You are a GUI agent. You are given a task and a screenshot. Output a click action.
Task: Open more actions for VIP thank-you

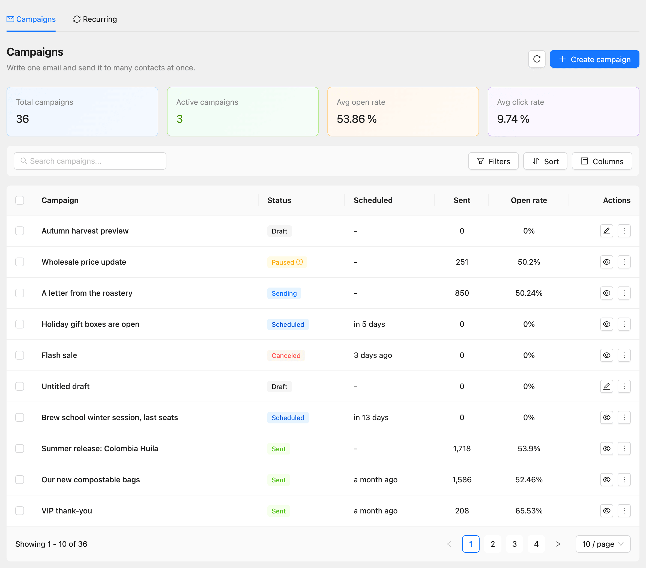(x=624, y=511)
